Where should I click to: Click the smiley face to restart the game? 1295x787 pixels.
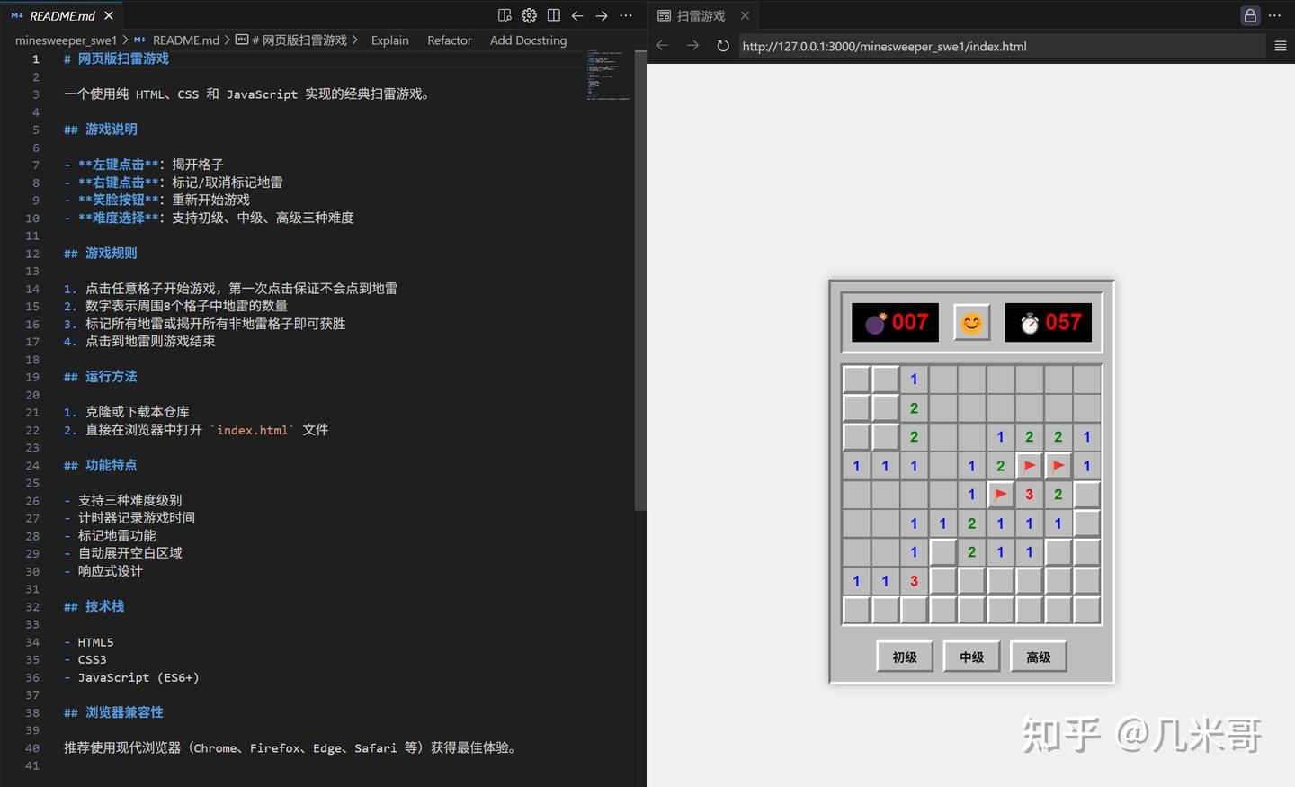[971, 321]
